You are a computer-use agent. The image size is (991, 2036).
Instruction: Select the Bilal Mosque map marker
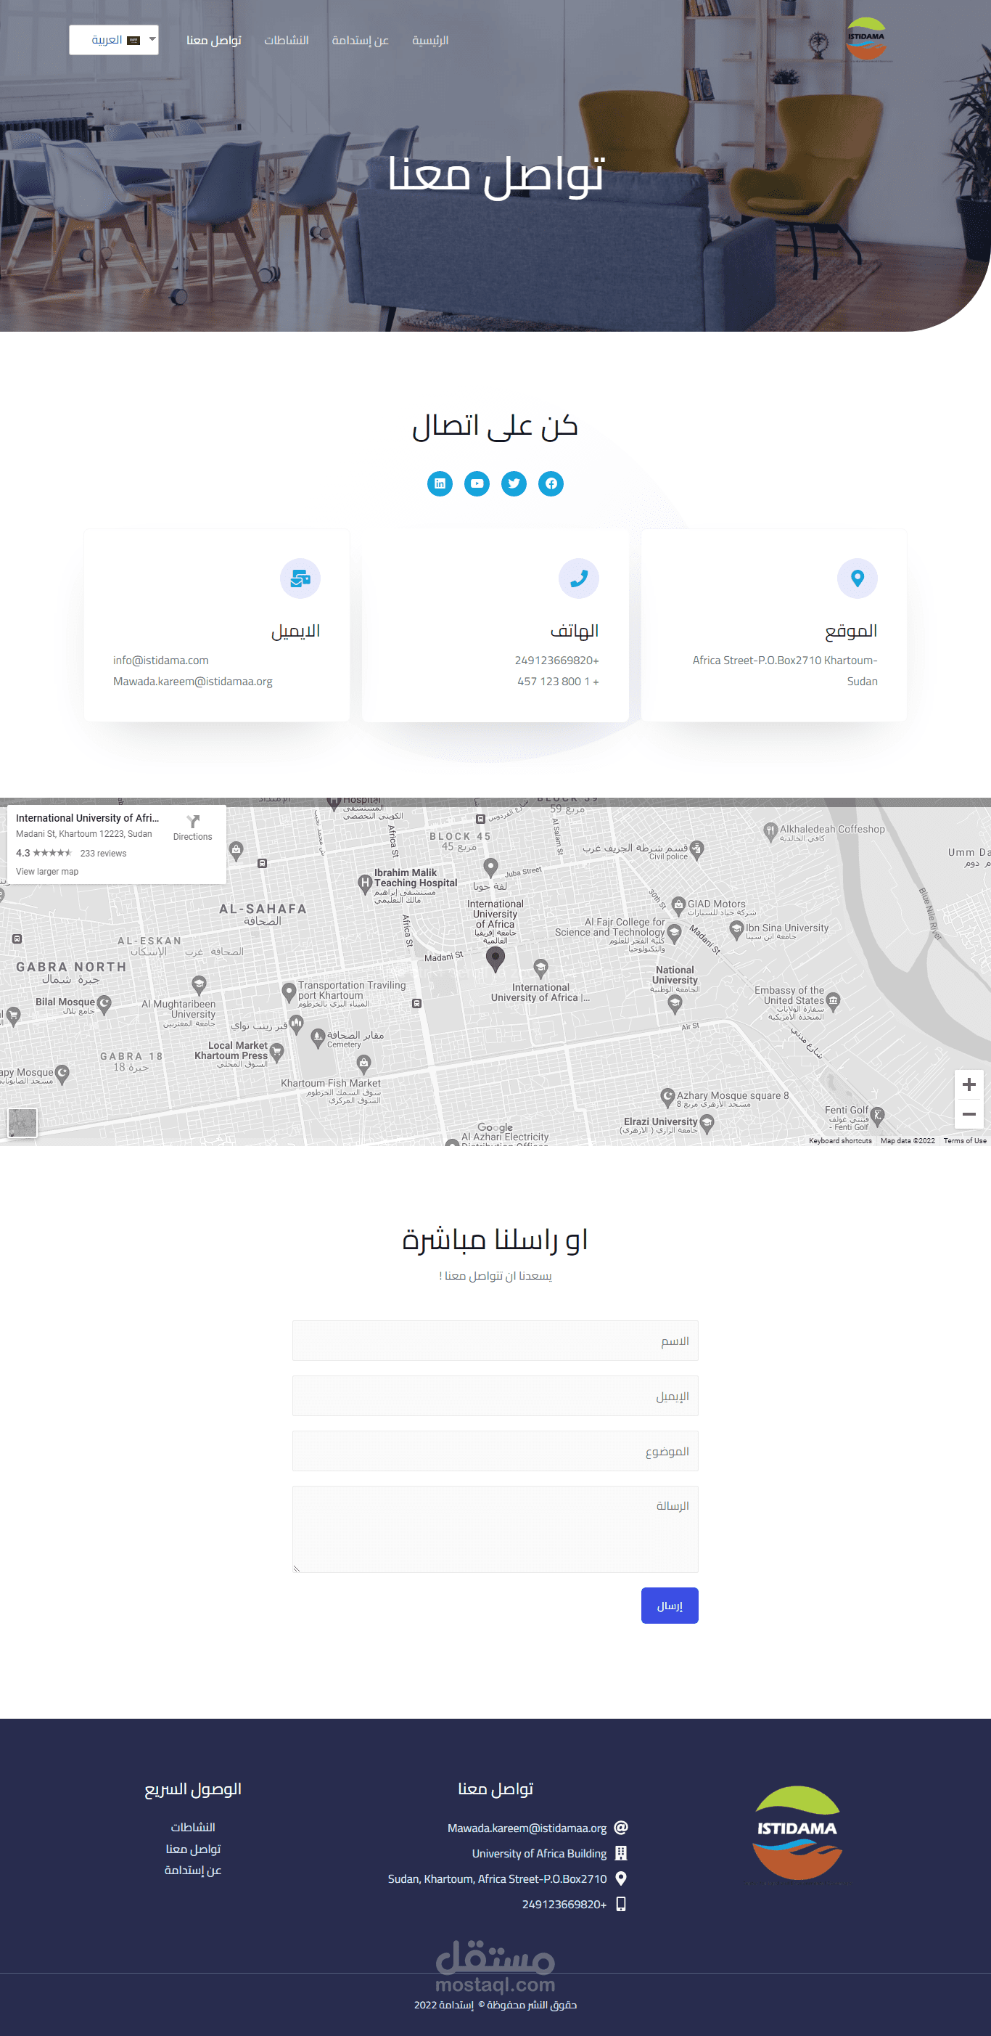point(104,1004)
